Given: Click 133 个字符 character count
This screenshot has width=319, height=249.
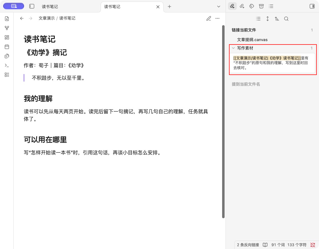Looking at the screenshot, I should (x=297, y=245).
